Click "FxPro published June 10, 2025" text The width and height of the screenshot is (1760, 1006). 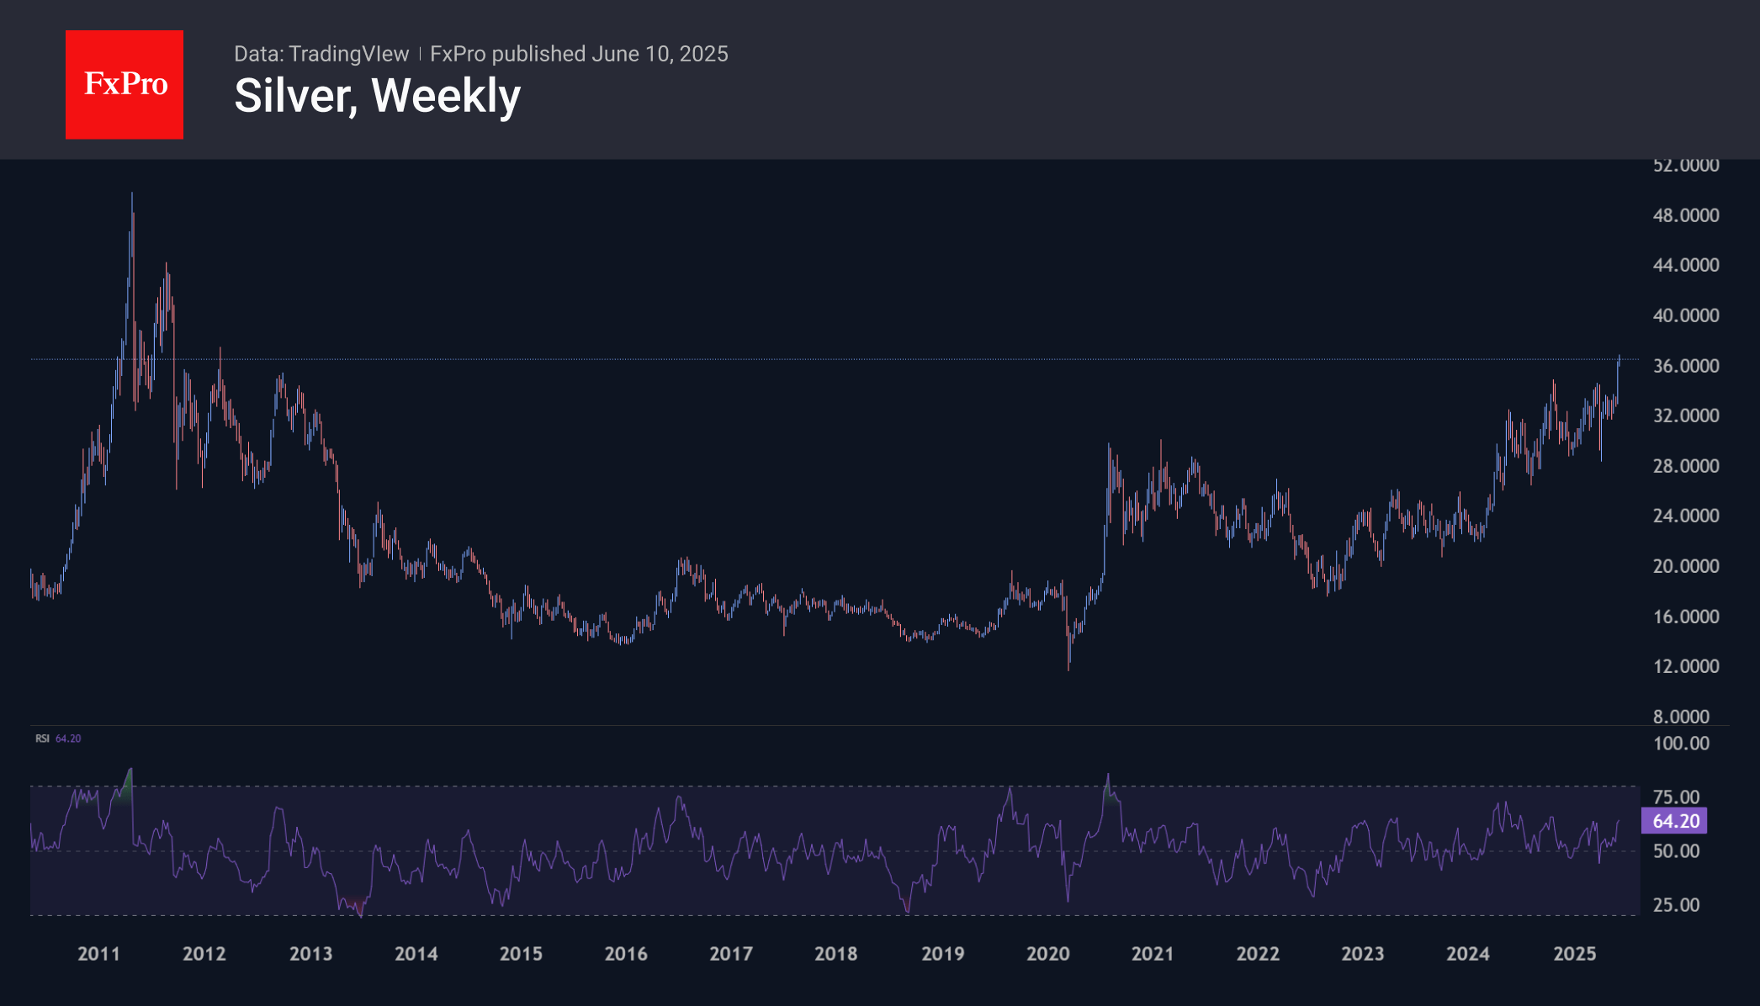(579, 54)
